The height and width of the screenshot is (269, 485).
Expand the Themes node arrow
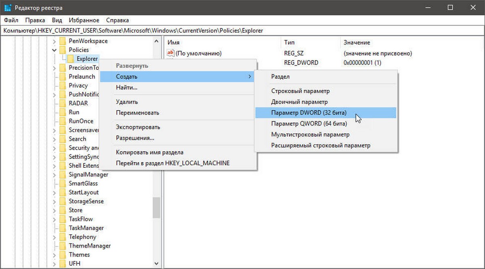(54, 254)
